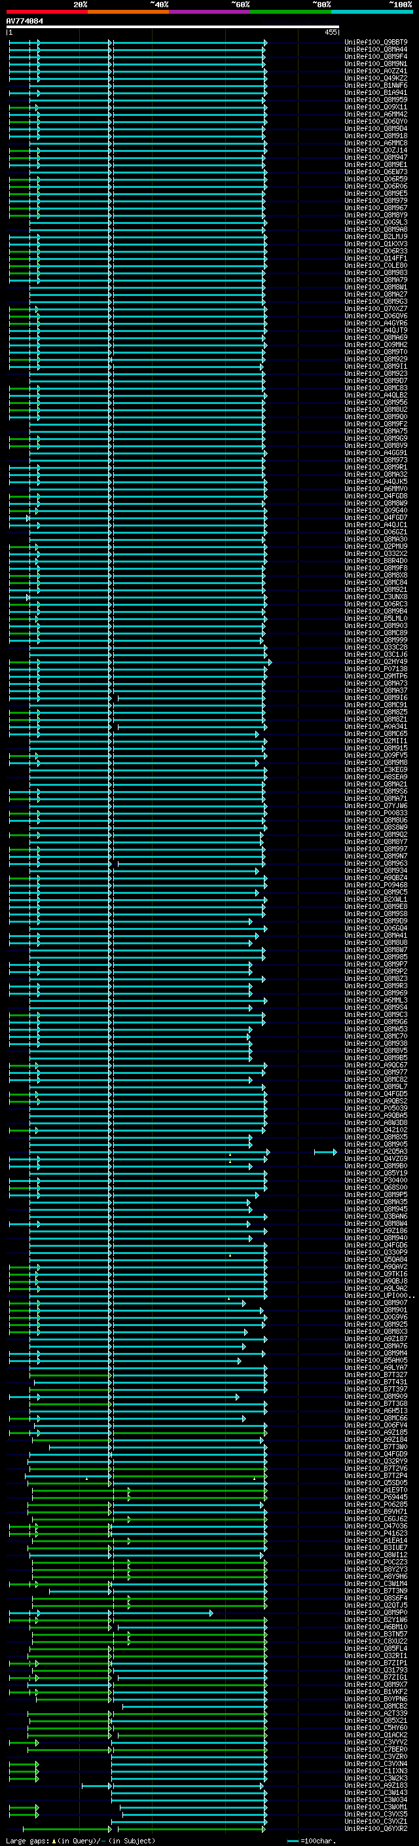Screen dimensions: 419x1846
Task: Click the AV774084 query label
Action: (x=24, y=21)
